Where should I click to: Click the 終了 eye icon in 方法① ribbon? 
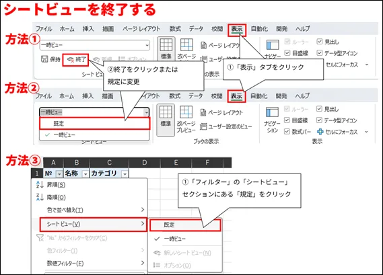(x=71, y=60)
